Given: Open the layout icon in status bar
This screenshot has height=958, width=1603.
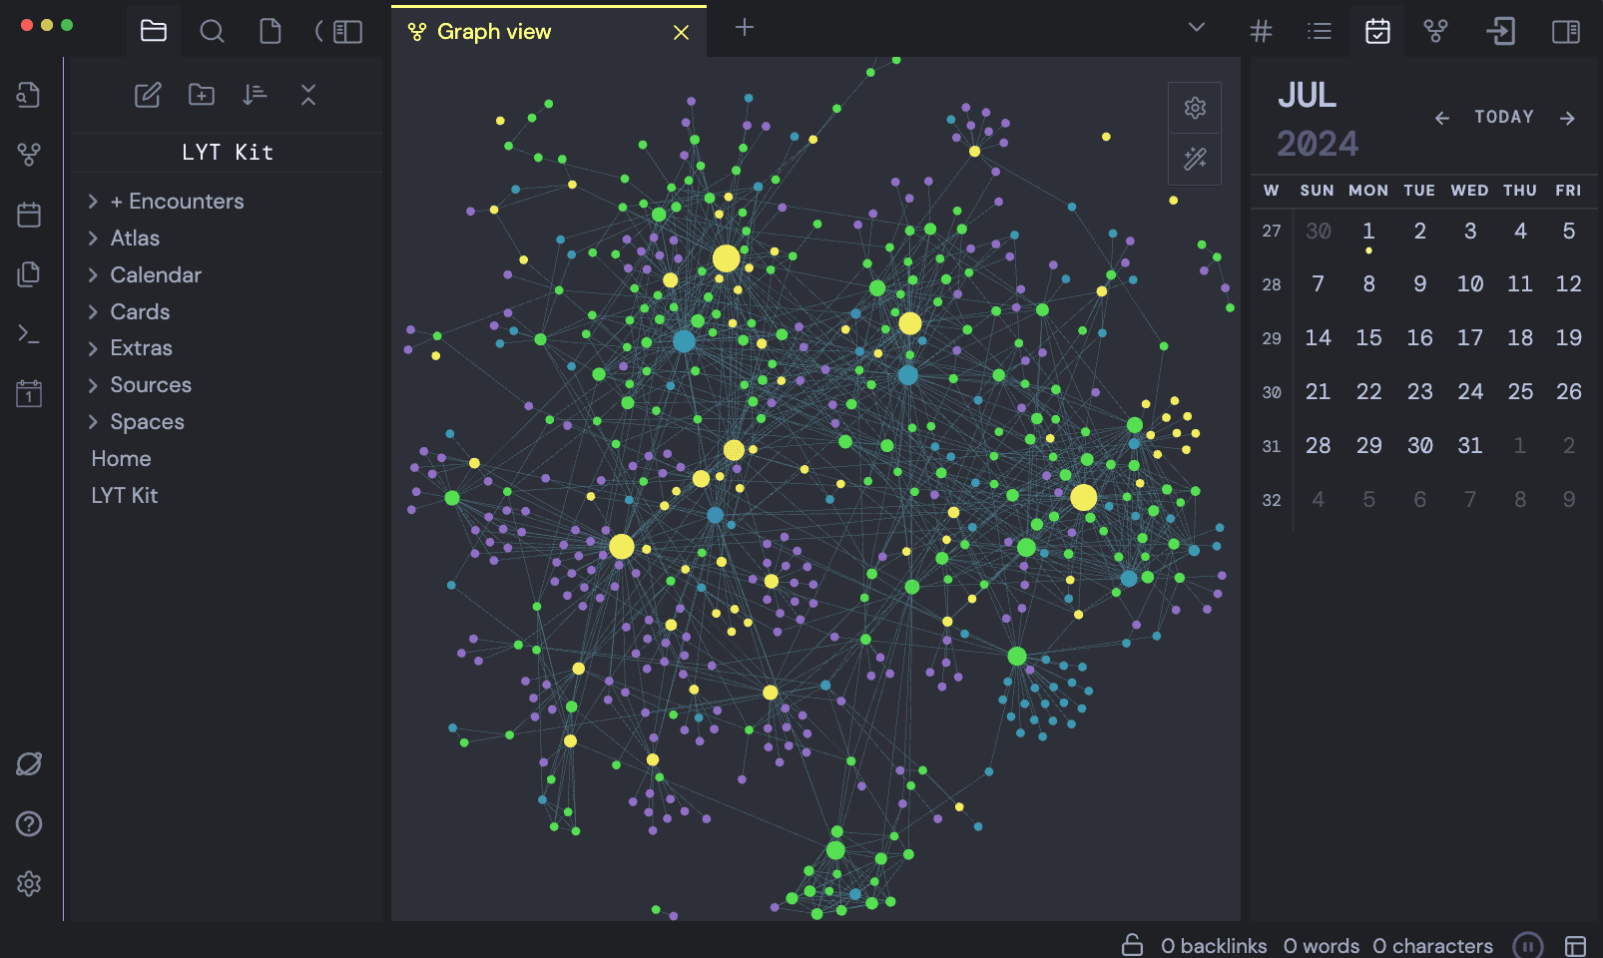Looking at the screenshot, I should (1575, 946).
